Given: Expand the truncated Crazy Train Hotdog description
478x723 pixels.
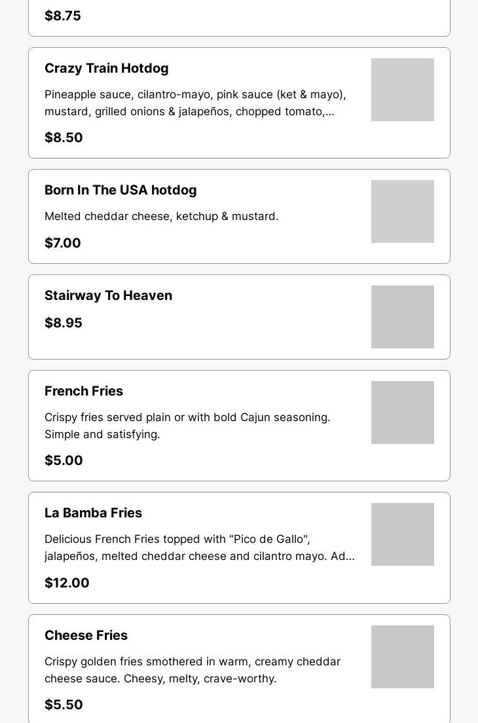Looking at the screenshot, I should (x=195, y=103).
